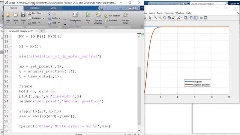The image size is (240, 135).
Task: Click the forward navigation arrow icon
Action: (x=54, y=14)
